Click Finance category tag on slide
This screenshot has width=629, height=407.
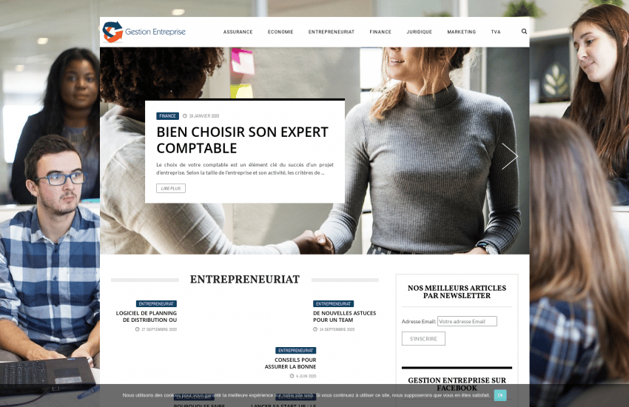[167, 116]
